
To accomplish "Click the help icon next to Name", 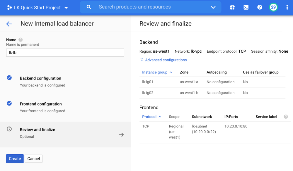I will (21, 40).
